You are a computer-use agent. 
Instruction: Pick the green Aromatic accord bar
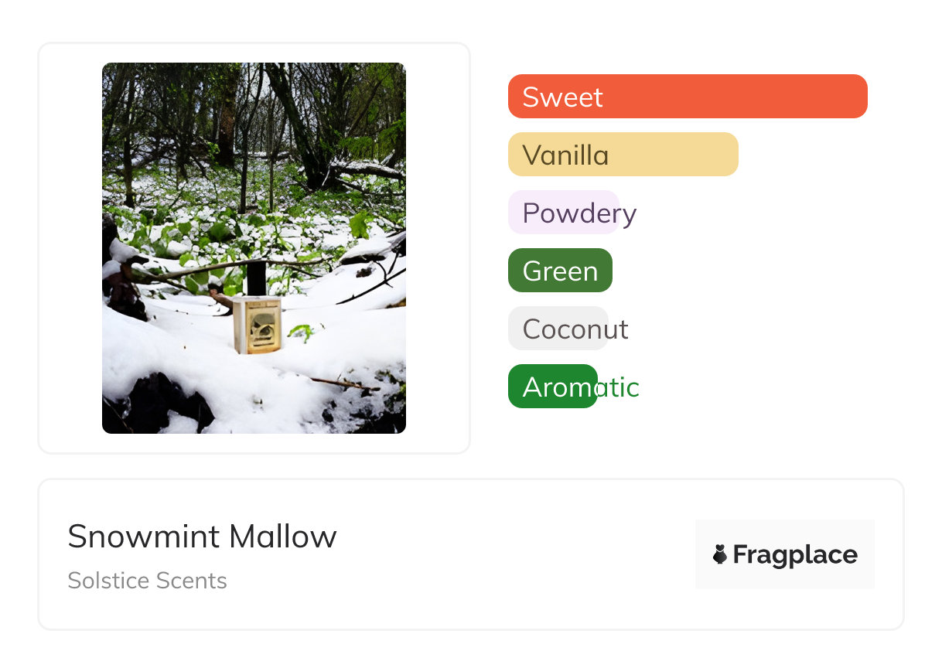(x=551, y=387)
